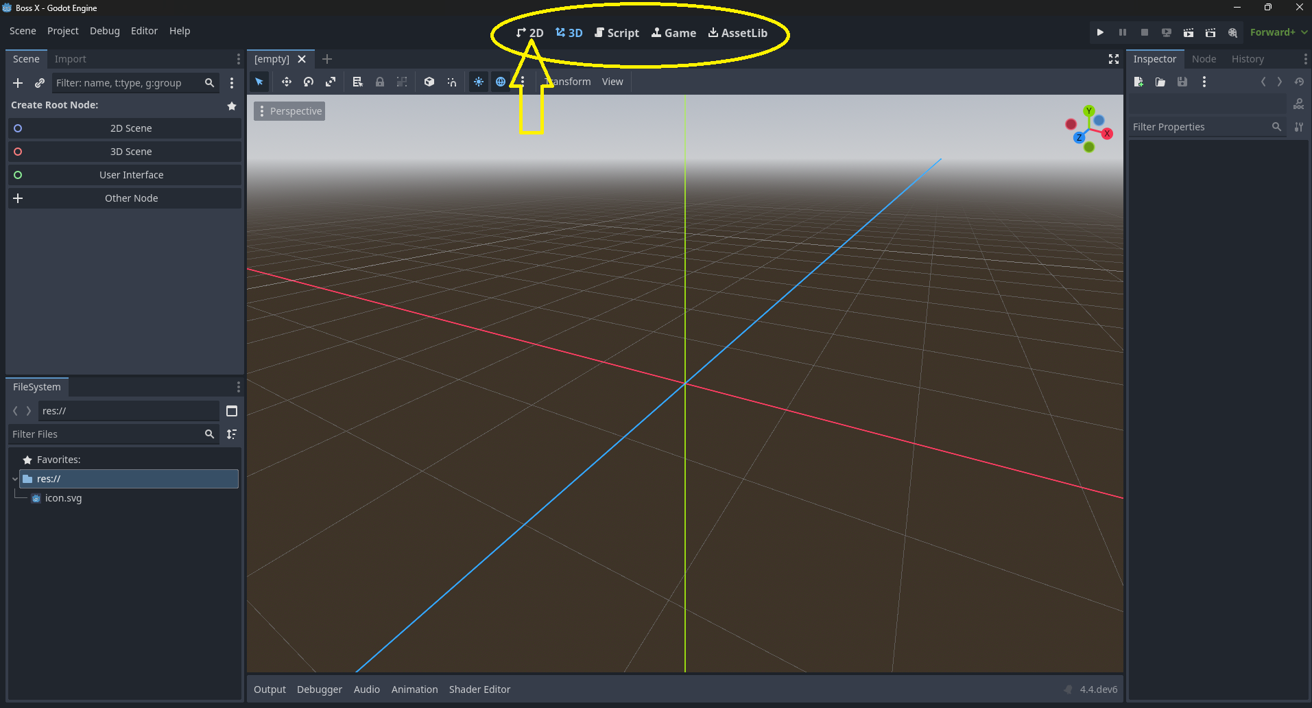Close the [empty] scene tab
This screenshot has width=1312, height=708.
click(302, 59)
